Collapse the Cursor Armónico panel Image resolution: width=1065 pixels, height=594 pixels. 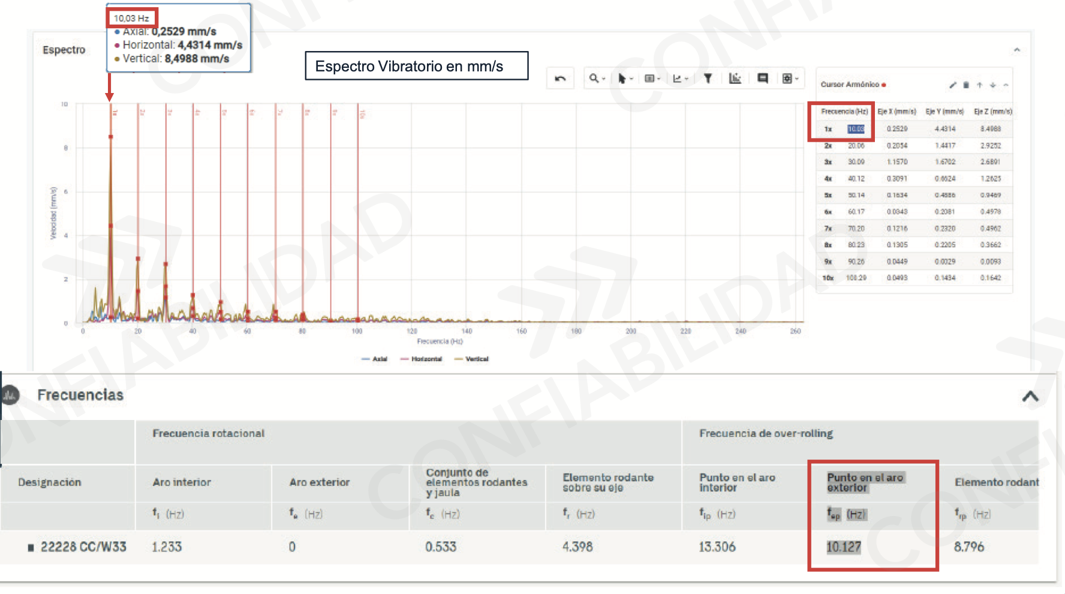click(1006, 85)
